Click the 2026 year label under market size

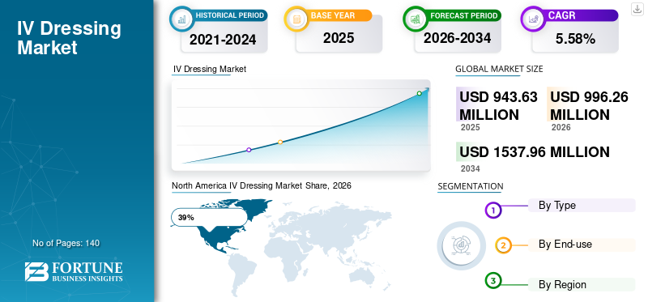point(561,127)
